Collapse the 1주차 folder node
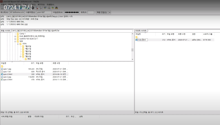Viewport: 220px width, 125px height. click(x=18, y=44)
